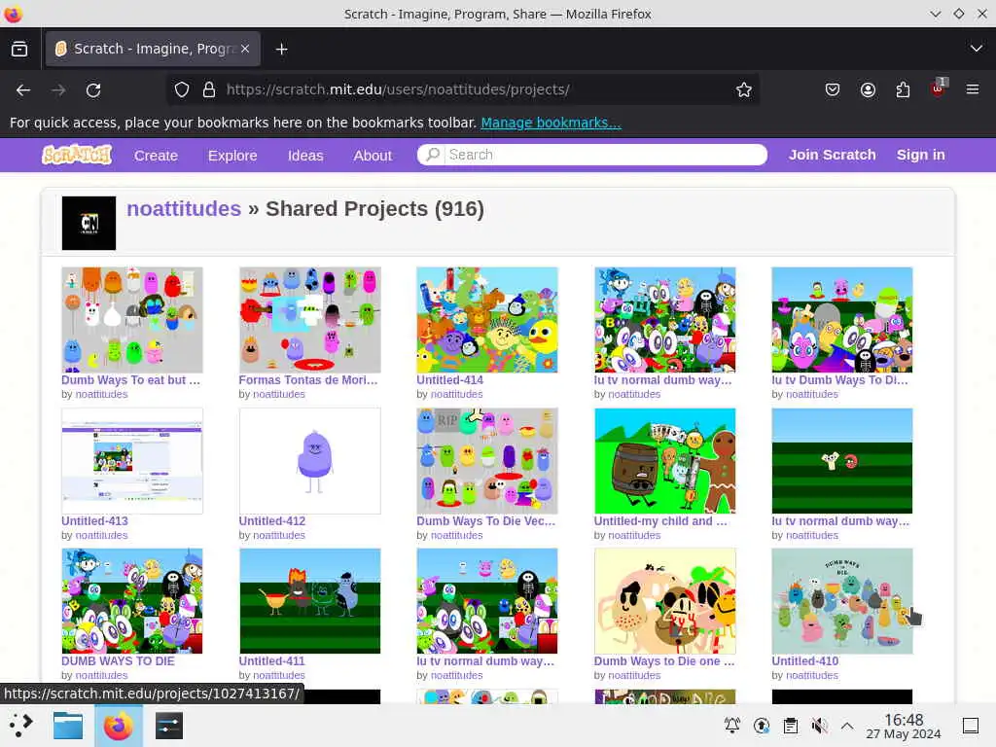This screenshot has height=747, width=996.
Task: Open the notifications bell tray icon
Action: point(731,726)
